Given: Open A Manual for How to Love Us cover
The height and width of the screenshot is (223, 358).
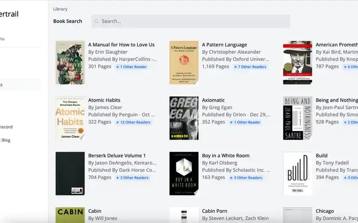Looking at the screenshot, I should point(70,63).
